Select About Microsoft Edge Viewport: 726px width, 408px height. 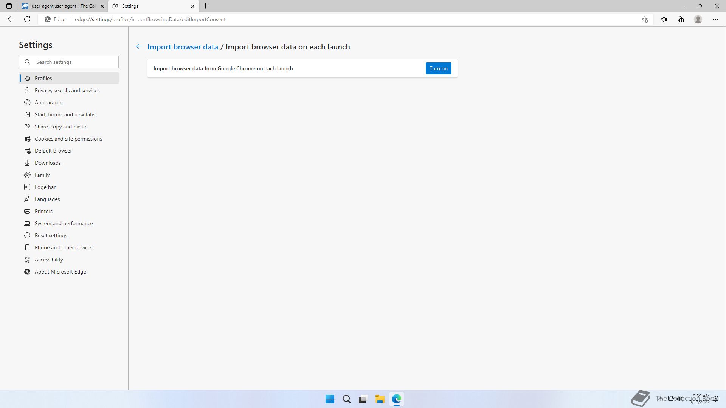pos(60,272)
